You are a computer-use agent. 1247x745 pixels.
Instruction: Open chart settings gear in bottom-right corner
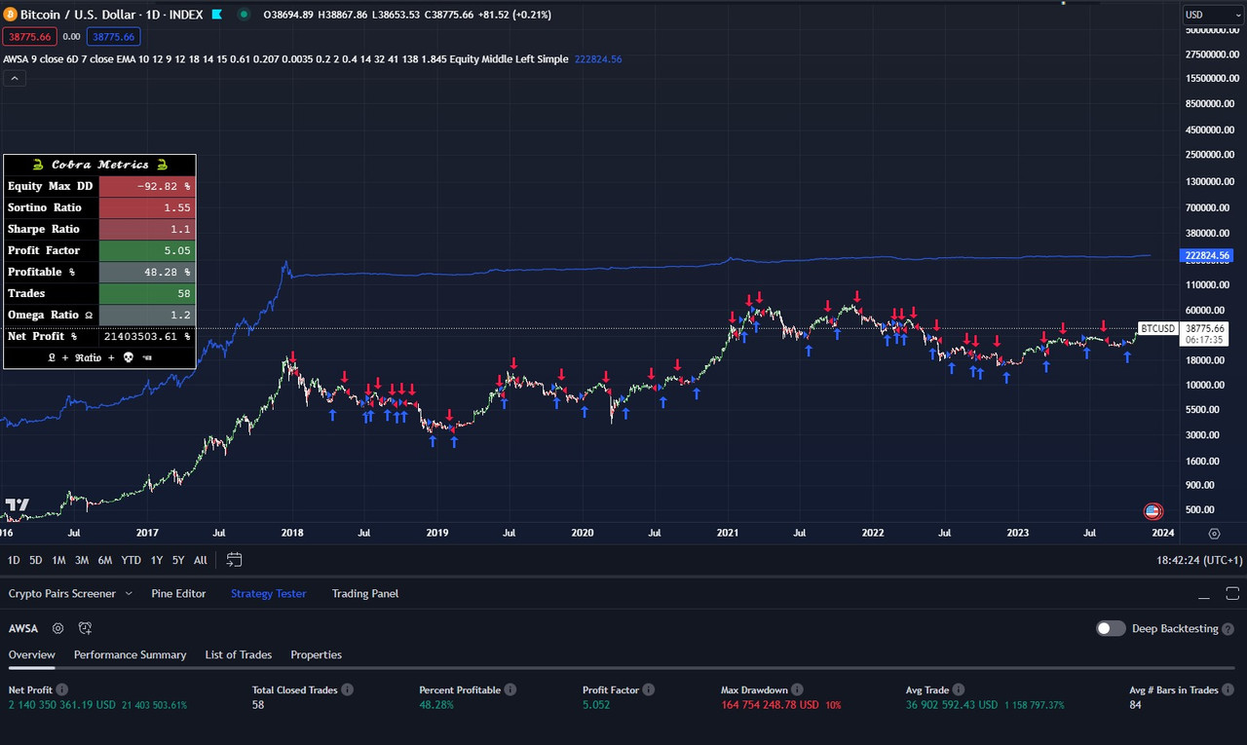(x=1214, y=534)
